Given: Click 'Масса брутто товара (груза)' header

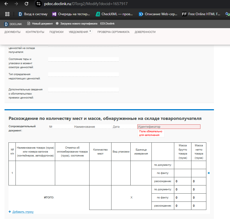Looking at the screenshot, I should [183, 152].
